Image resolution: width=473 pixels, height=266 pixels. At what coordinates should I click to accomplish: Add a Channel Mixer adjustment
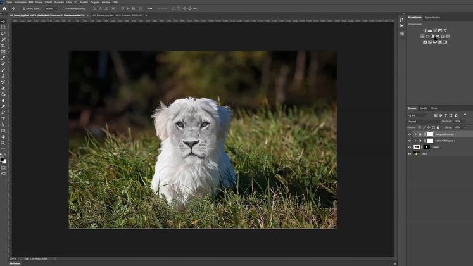pos(443,36)
